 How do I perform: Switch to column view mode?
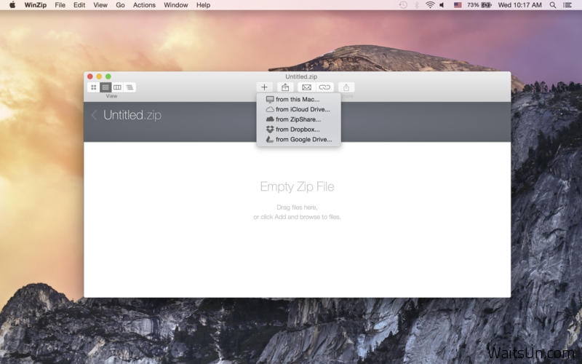coord(117,87)
